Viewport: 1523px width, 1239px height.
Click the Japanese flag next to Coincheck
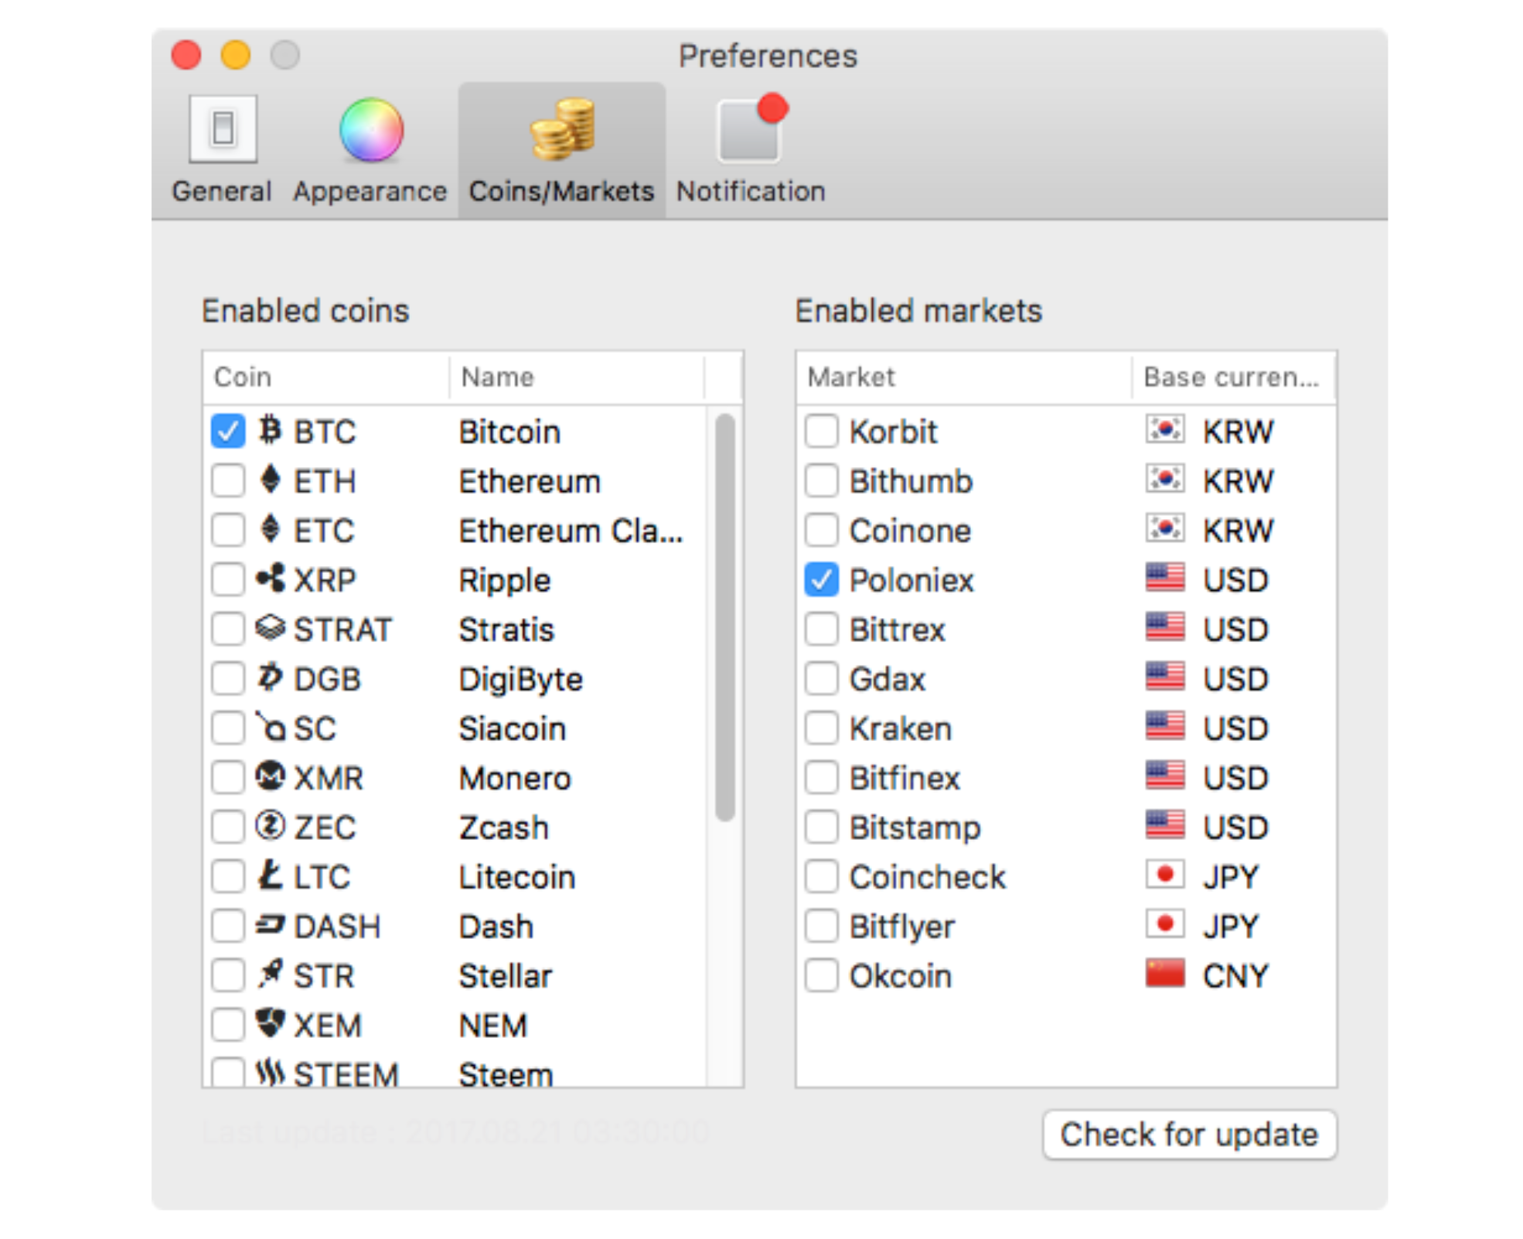(x=1164, y=875)
